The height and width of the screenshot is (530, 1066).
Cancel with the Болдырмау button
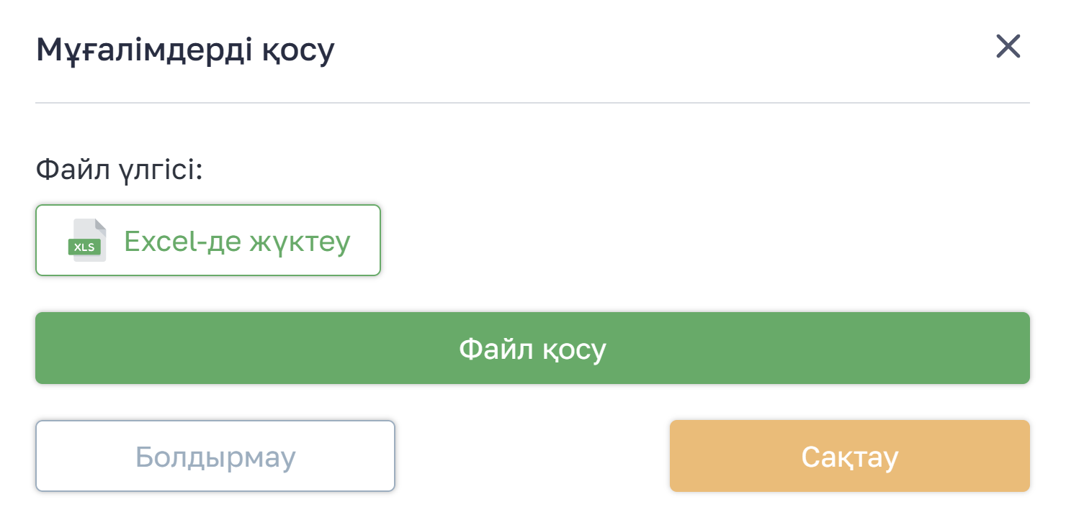(x=215, y=456)
